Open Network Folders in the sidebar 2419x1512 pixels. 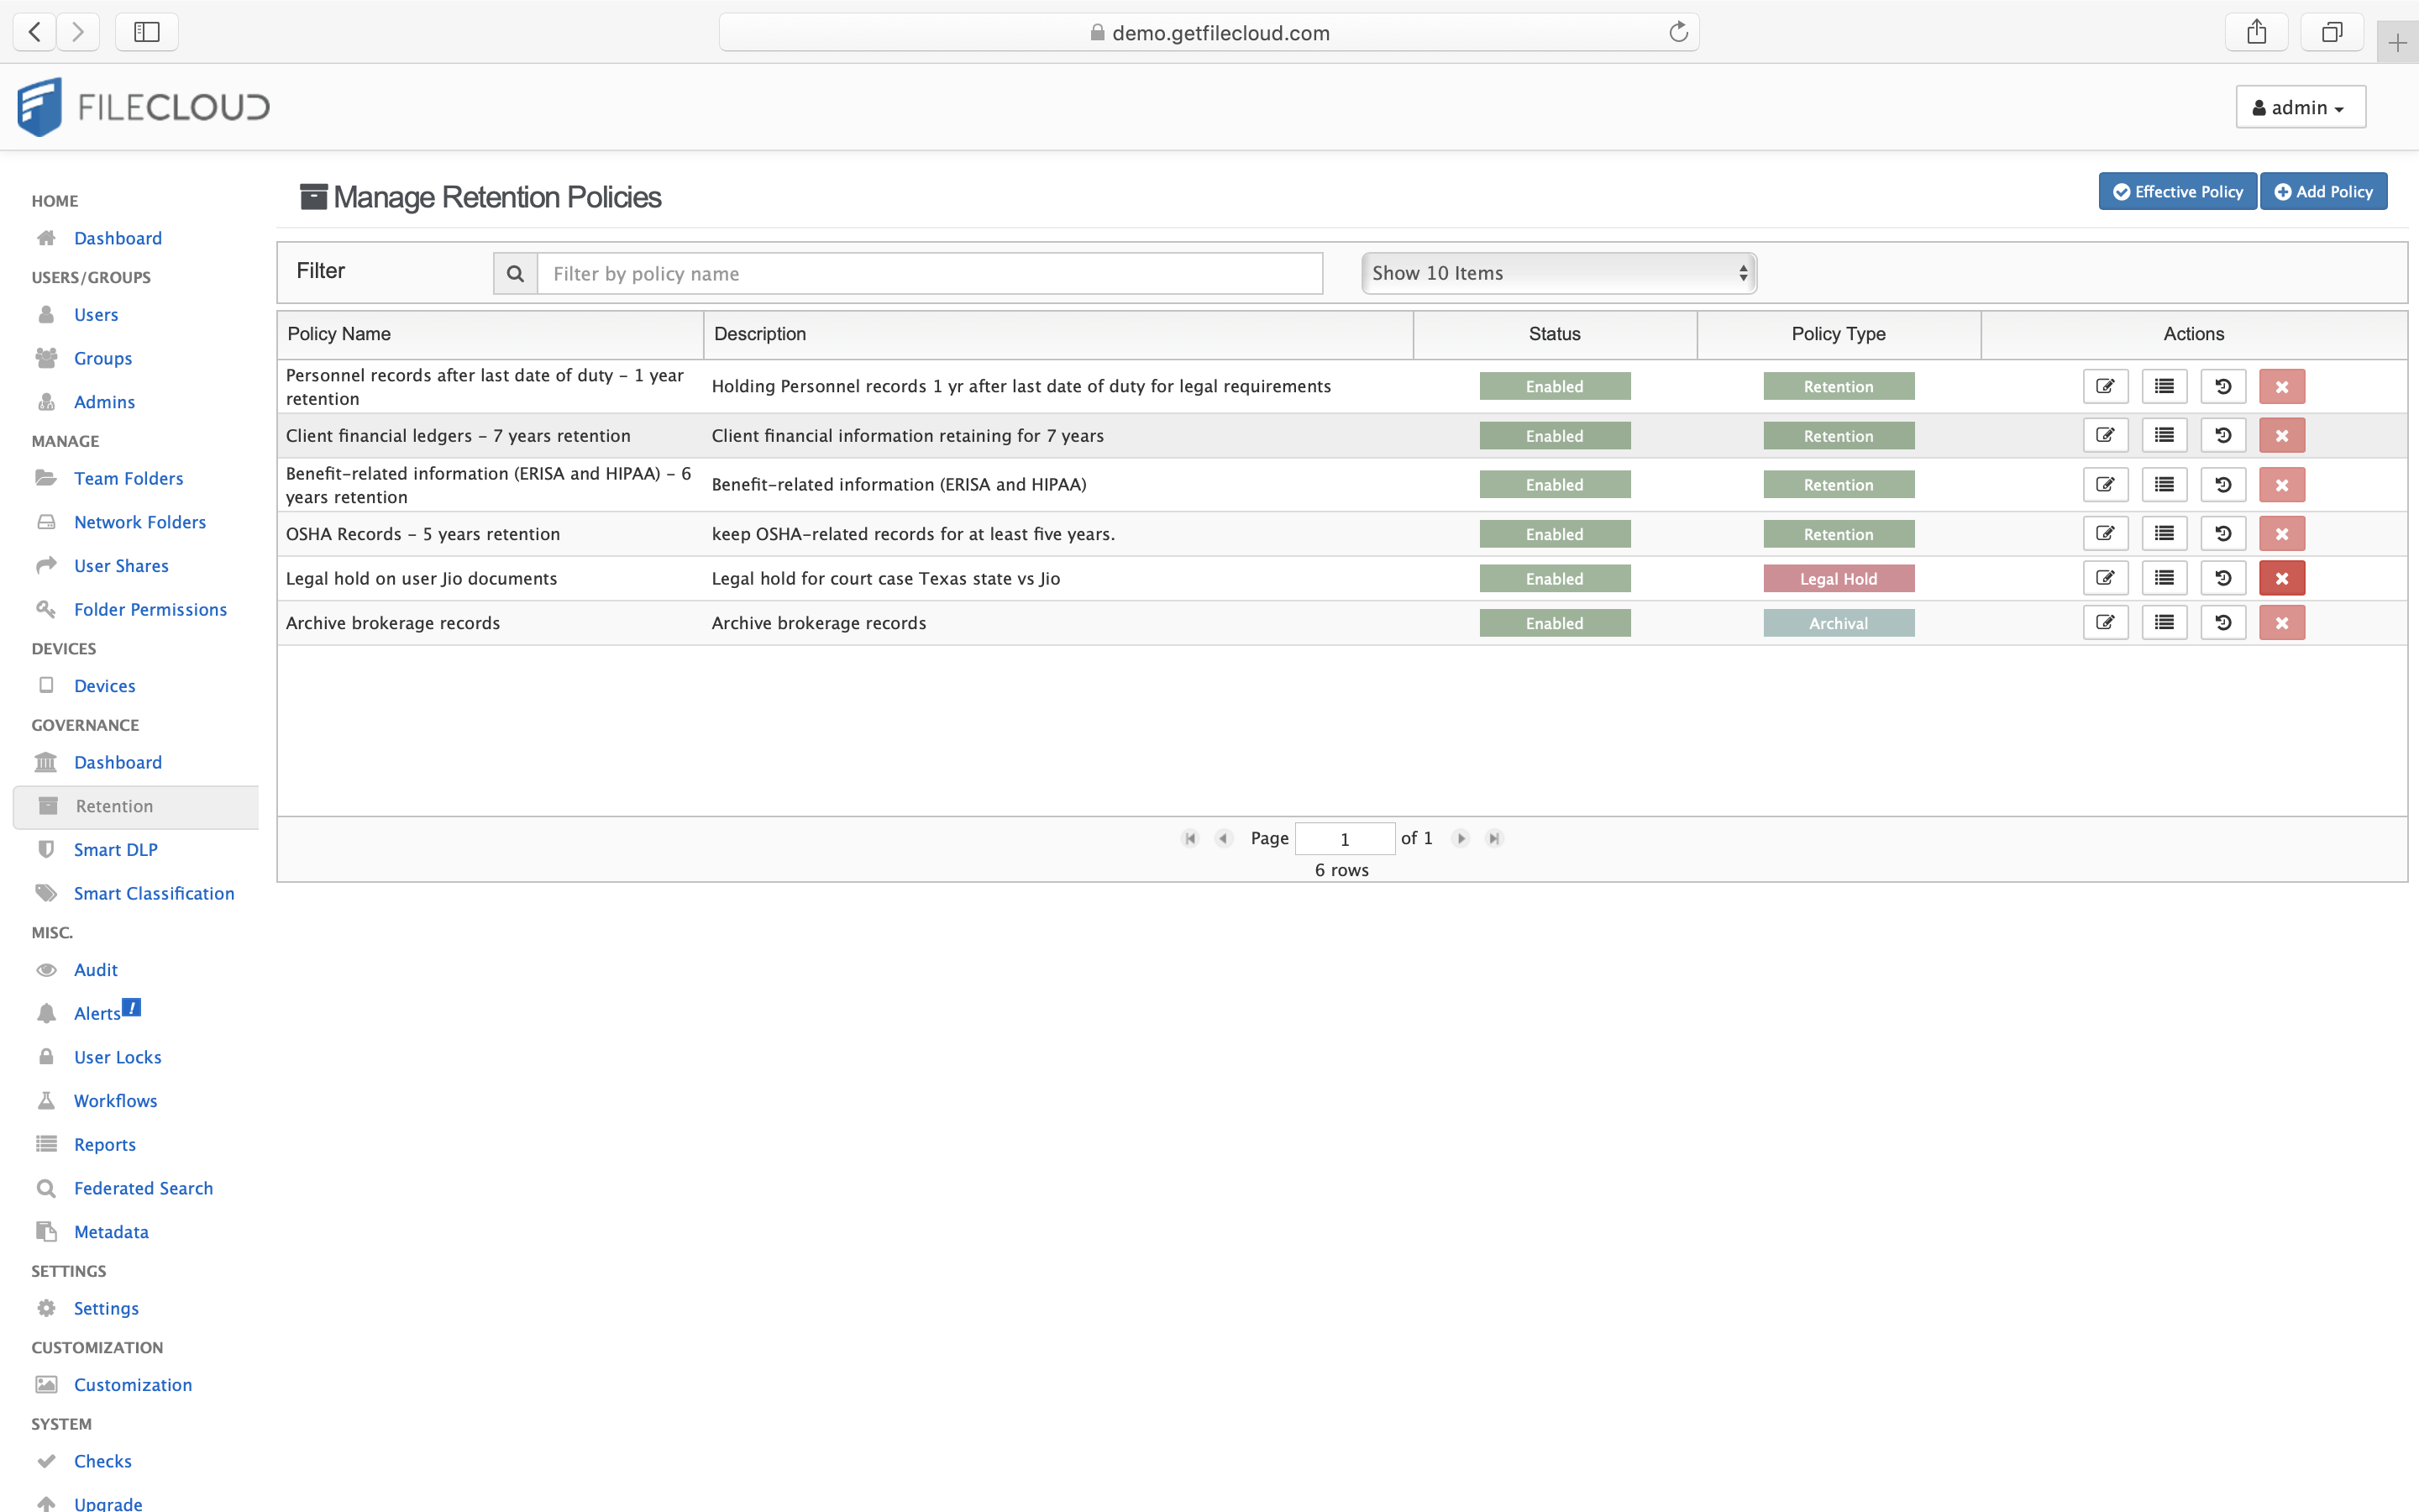[140, 522]
